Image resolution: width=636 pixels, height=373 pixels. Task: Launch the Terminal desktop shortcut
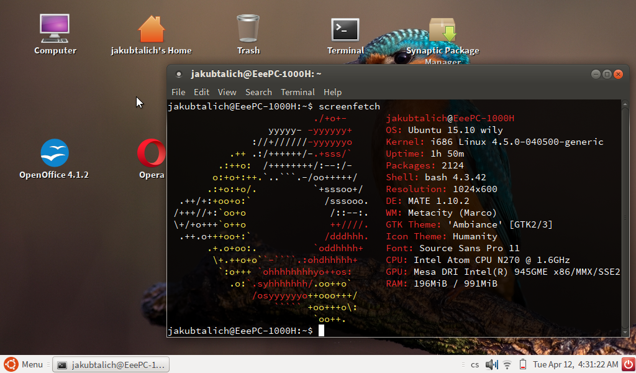pos(345,30)
